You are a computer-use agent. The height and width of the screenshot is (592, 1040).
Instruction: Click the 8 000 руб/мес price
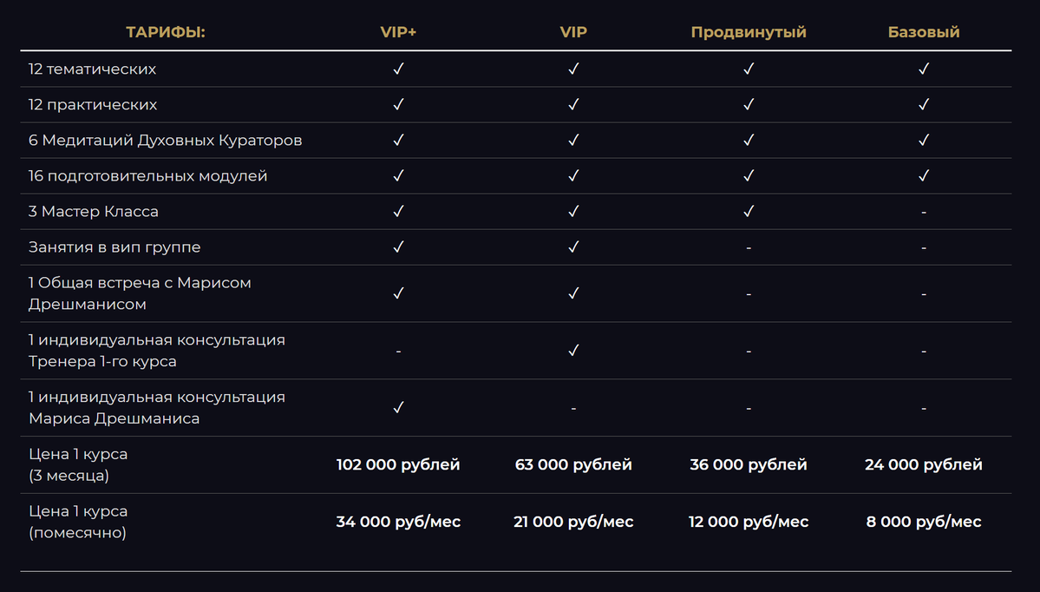pyautogui.click(x=923, y=522)
